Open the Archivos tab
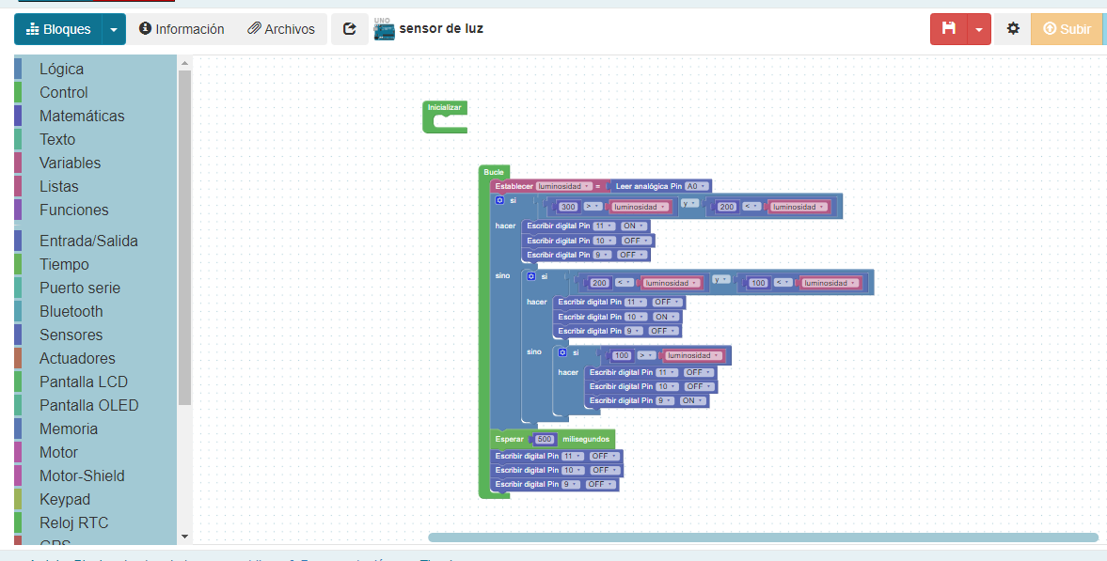This screenshot has width=1107, height=561. [x=281, y=29]
